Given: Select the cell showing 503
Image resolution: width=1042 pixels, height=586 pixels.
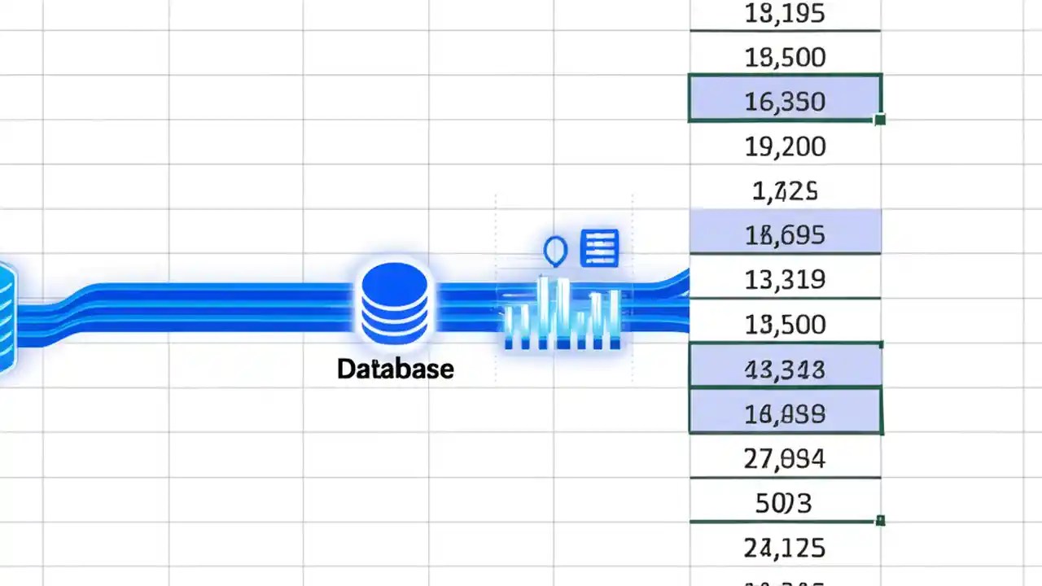Looking at the screenshot, I should click(x=784, y=503).
